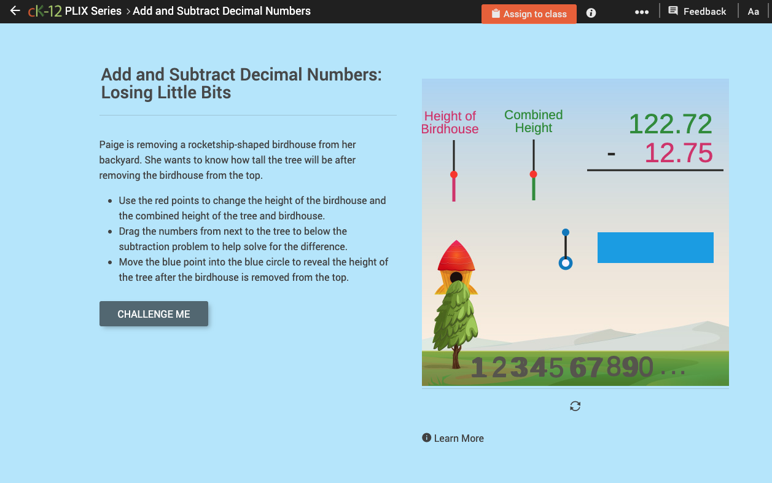Open the Learn More link
The width and height of the screenshot is (772, 483).
pos(459,438)
